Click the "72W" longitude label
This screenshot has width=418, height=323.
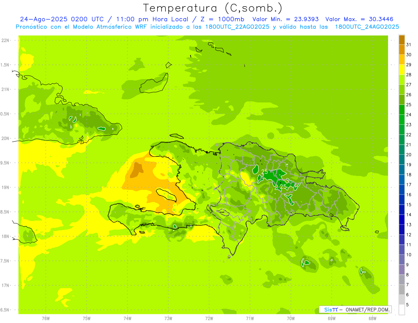209,318
